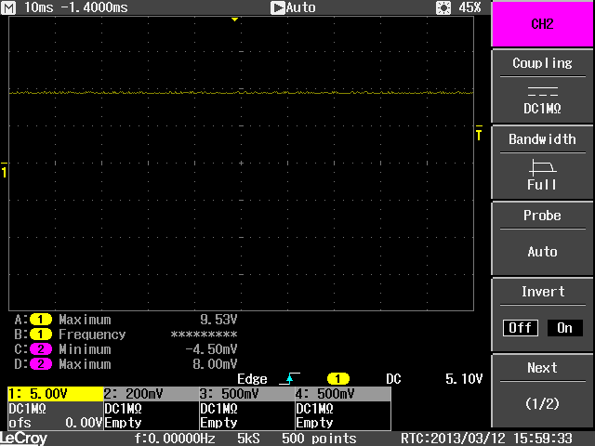Image resolution: width=595 pixels, height=446 pixels.
Task: Click the channel 1 ground marker
Action: (4, 171)
